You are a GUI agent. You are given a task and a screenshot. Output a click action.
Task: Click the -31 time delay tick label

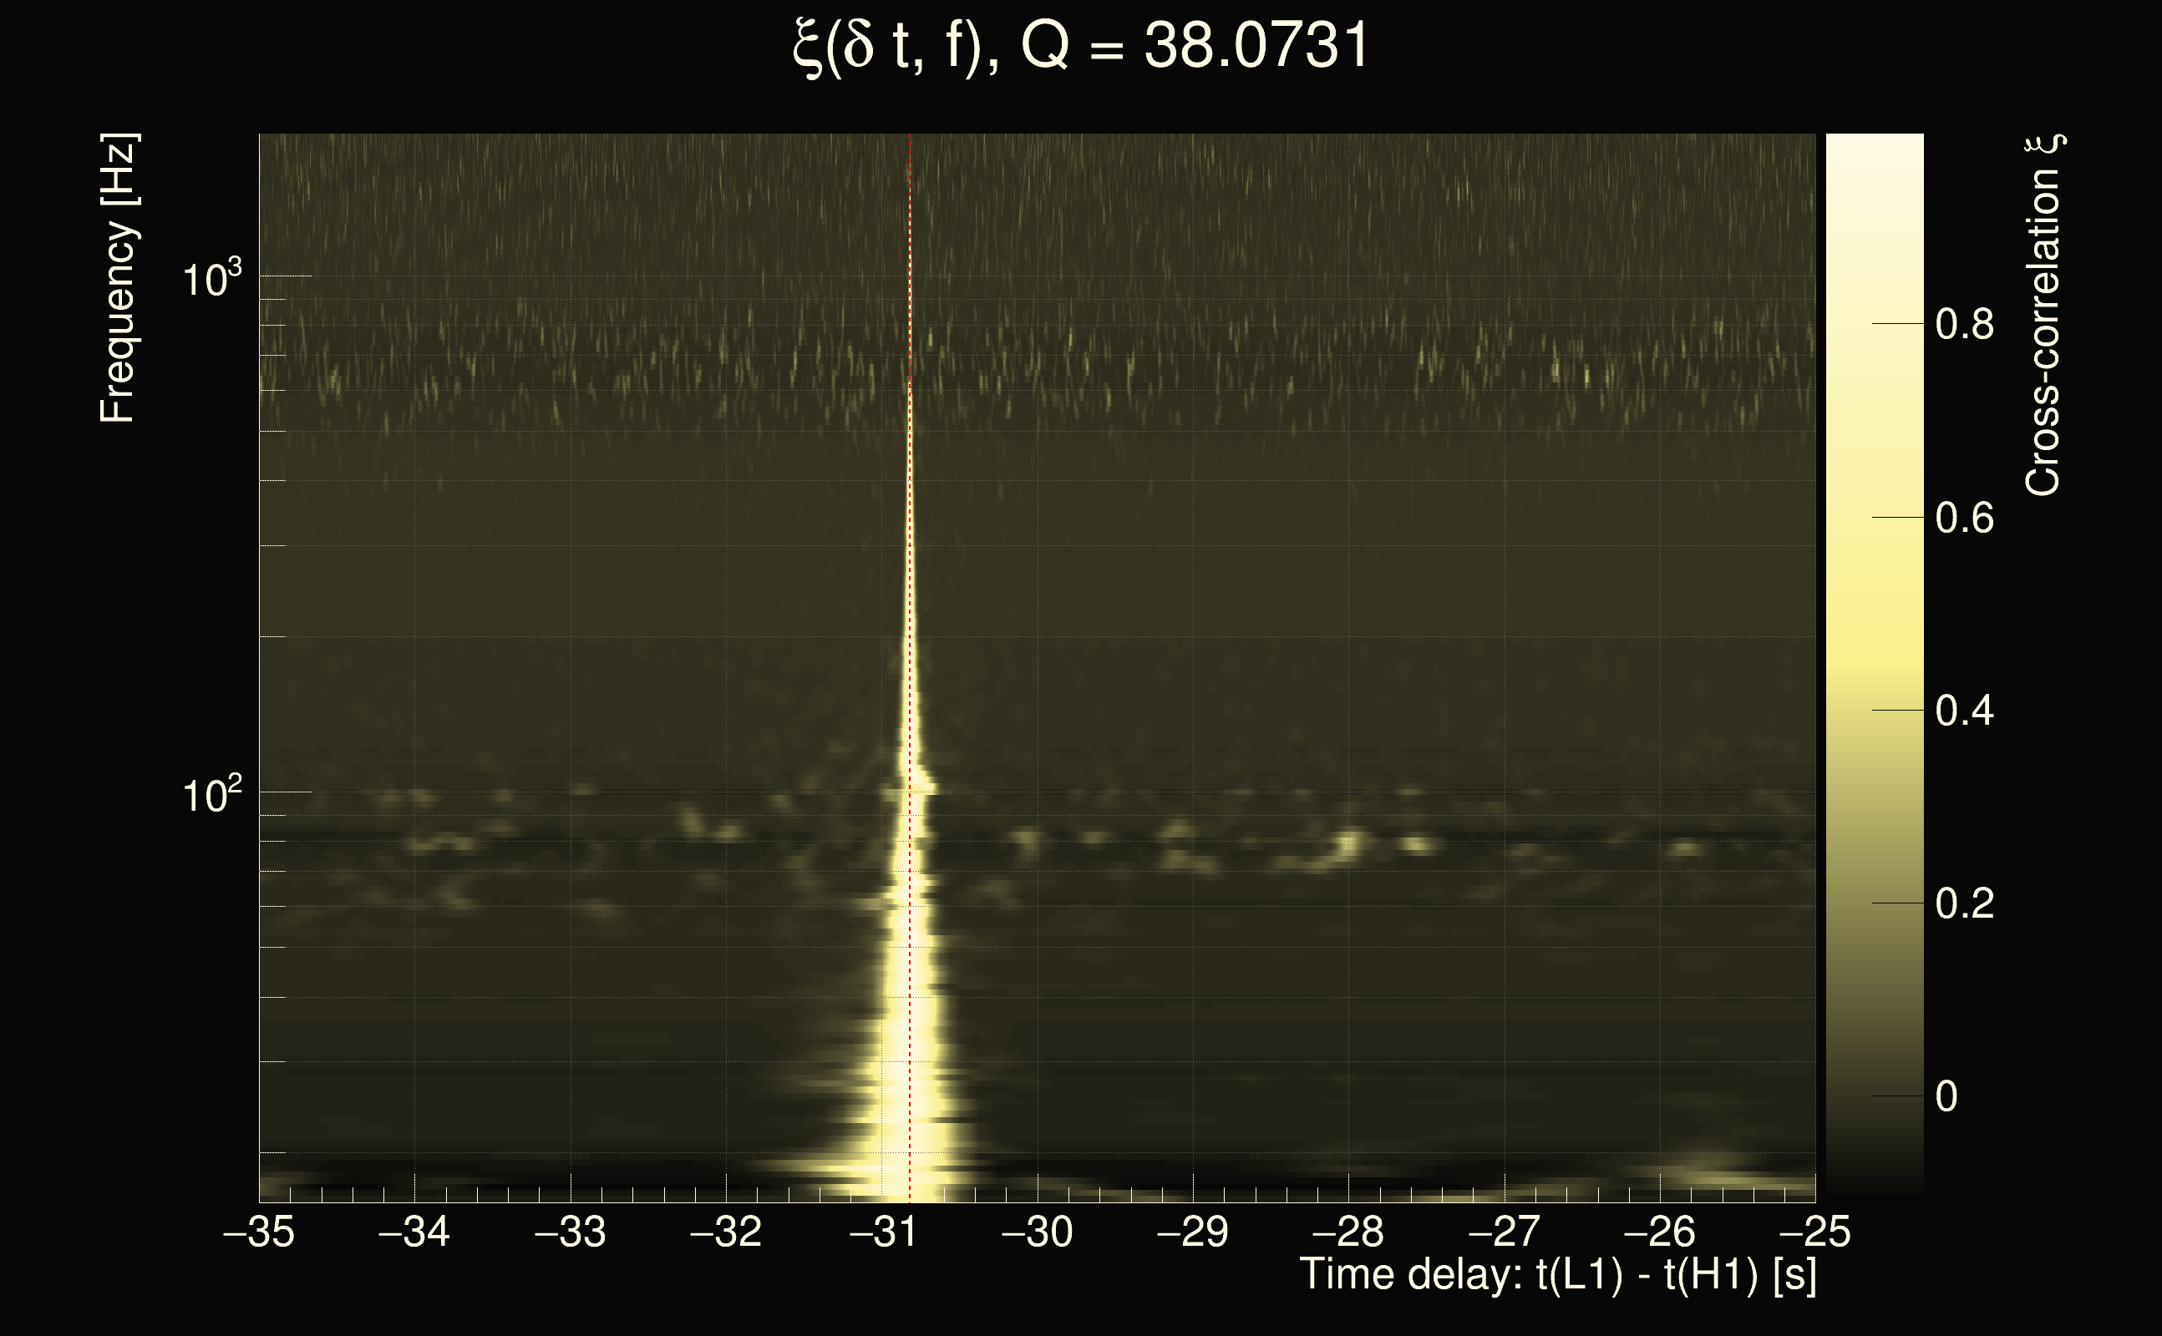point(881,1232)
